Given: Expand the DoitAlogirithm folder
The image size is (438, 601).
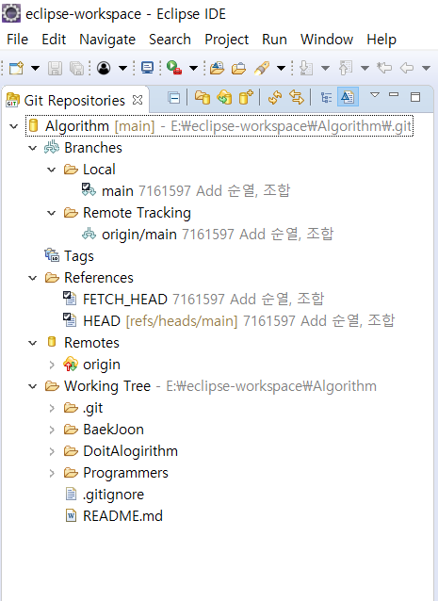Looking at the screenshot, I should click(52, 451).
